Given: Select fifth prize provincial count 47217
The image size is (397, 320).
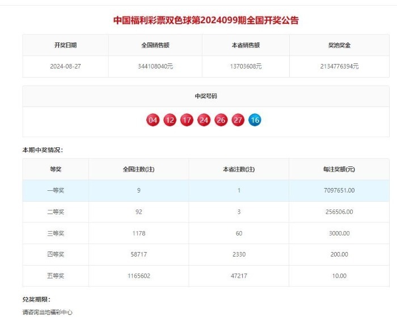Looking at the screenshot, I should coord(239,276).
